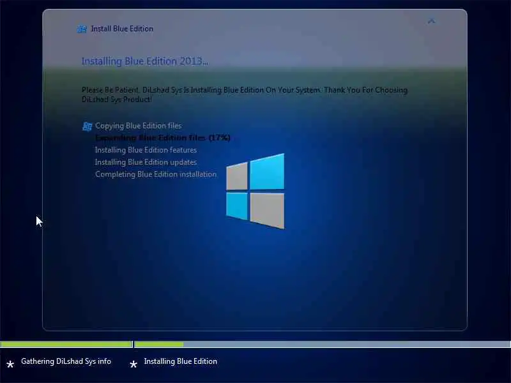Click 'Installing Blue Edition updates' step
This screenshot has height=383, width=511.
coord(146,162)
